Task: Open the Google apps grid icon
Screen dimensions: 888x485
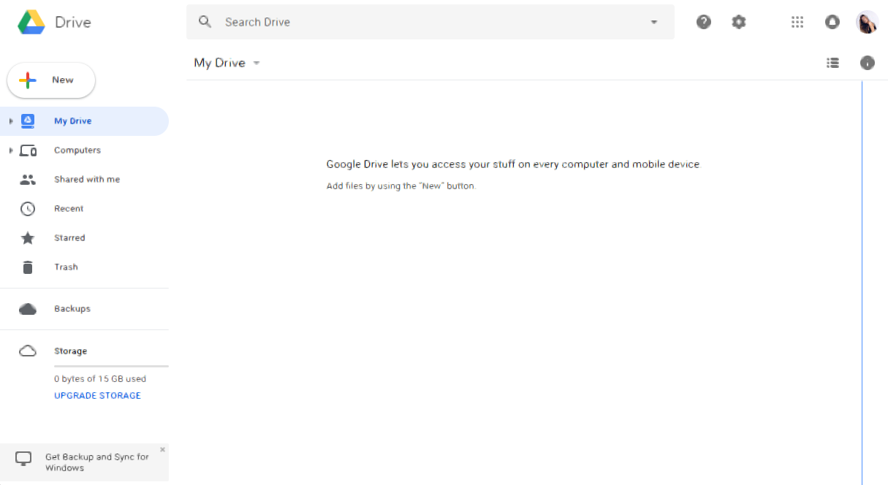Action: coord(797,22)
